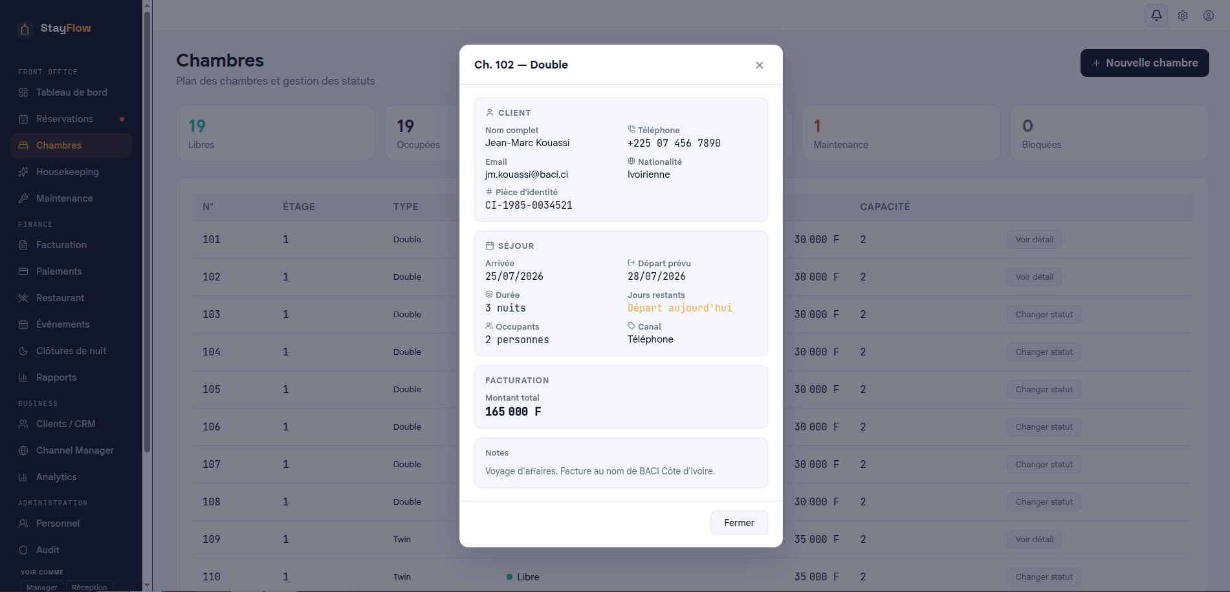Select Chambres in the sidebar menu

[71, 145]
